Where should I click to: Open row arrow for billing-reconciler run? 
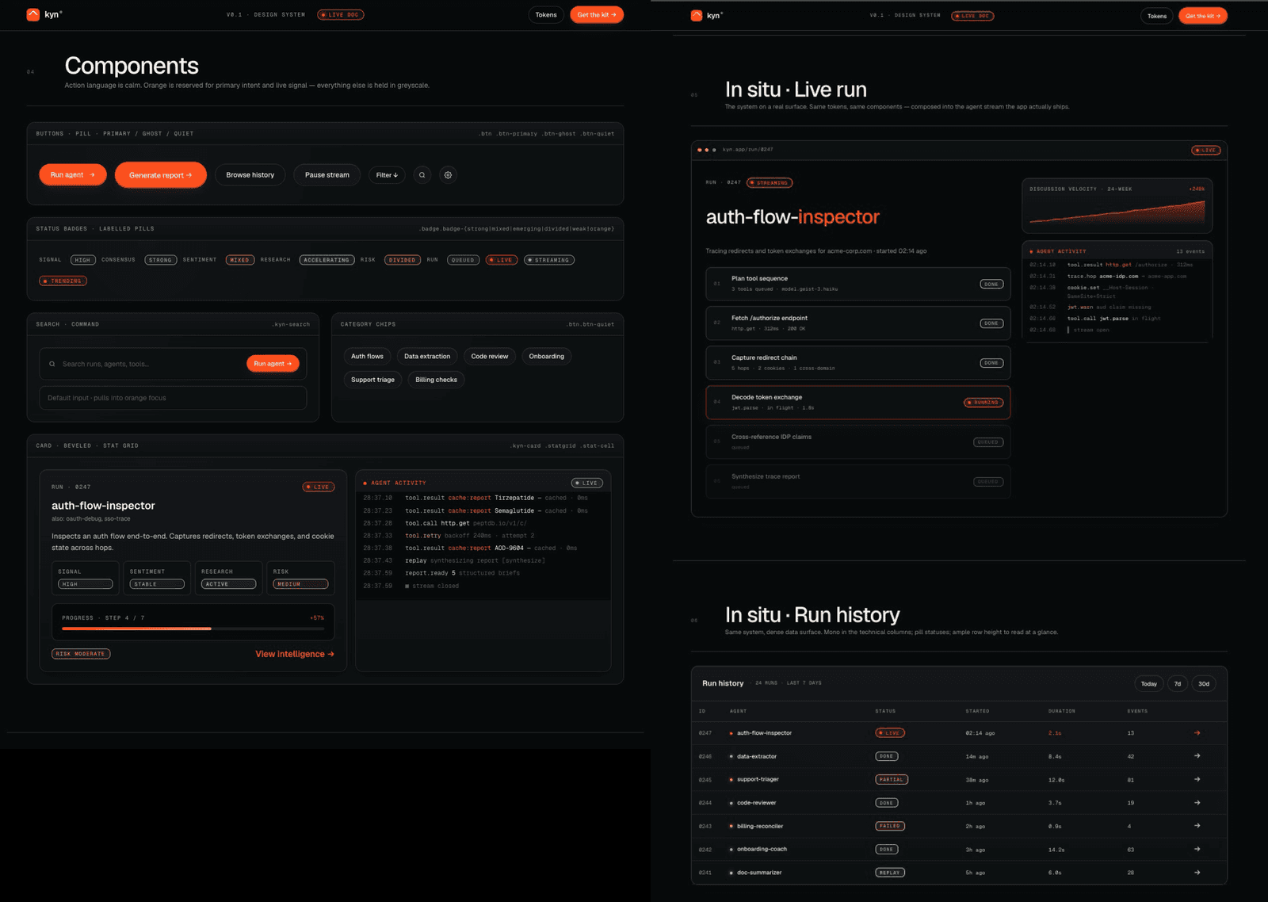[1197, 826]
